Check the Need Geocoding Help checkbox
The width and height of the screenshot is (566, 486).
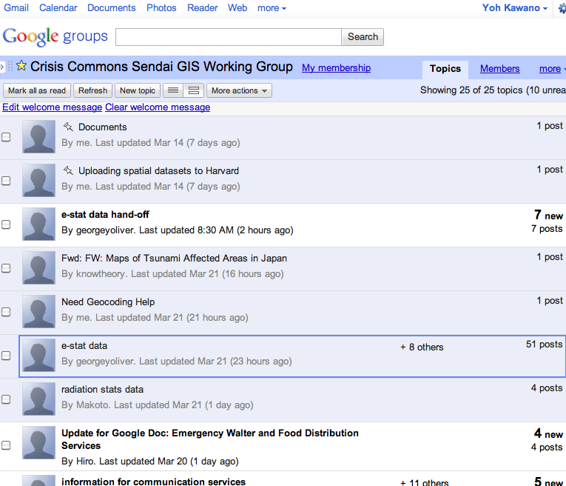(6, 312)
